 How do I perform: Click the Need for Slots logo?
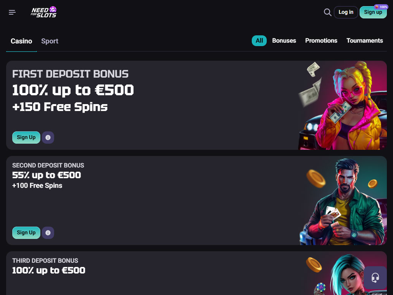pyautogui.click(x=44, y=12)
